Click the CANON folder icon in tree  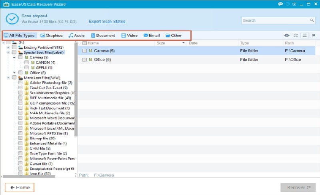[33, 62]
